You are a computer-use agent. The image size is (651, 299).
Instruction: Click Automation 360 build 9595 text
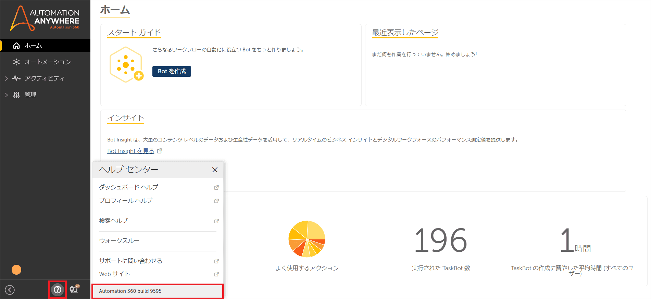[x=130, y=291]
